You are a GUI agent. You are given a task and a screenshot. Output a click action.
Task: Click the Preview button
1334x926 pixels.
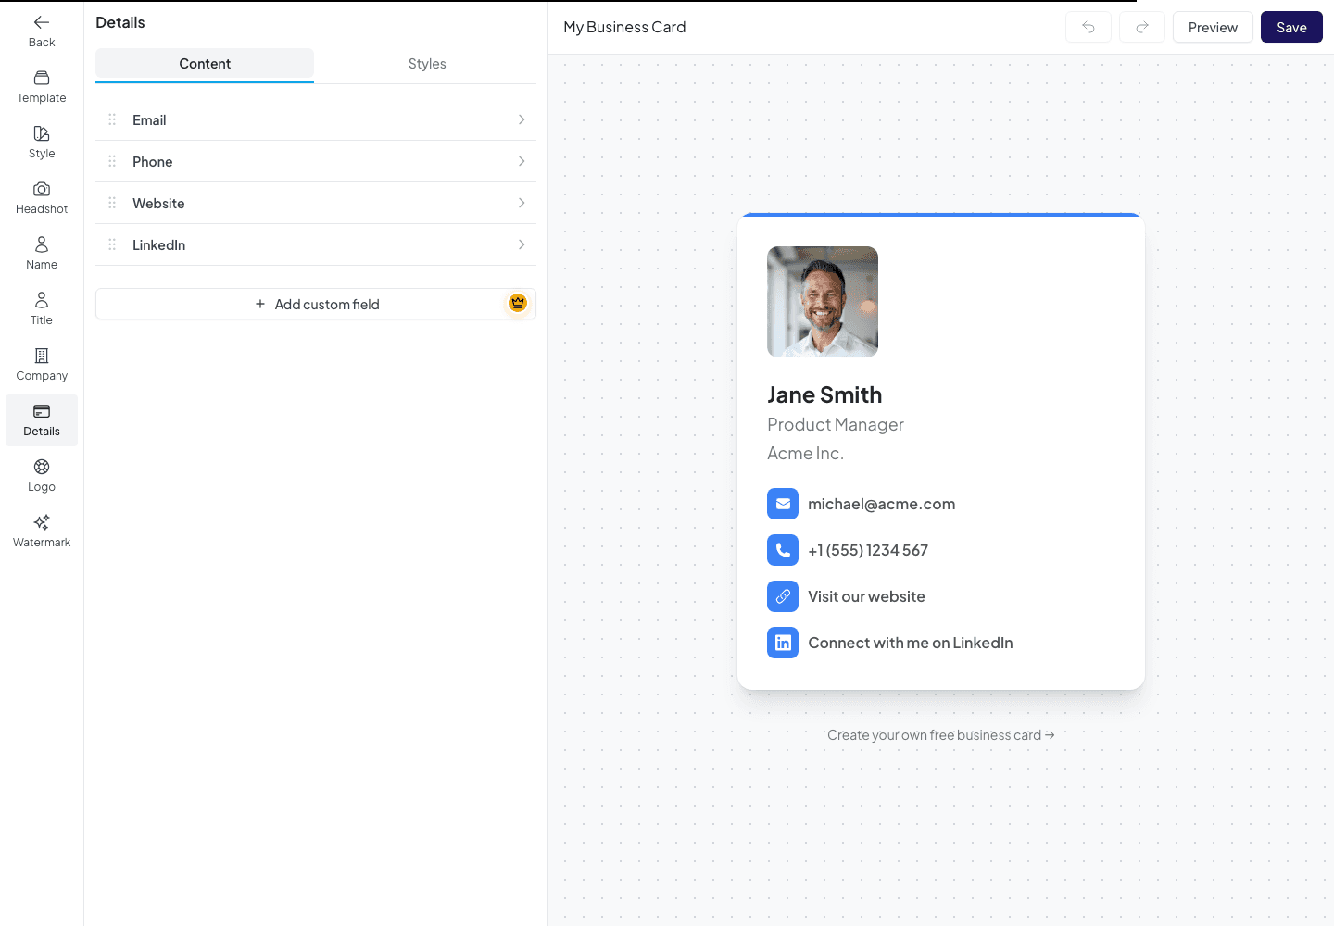click(x=1213, y=28)
